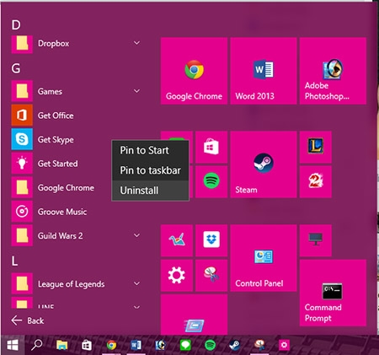Choose Pin to Start in context menu

[150, 150]
